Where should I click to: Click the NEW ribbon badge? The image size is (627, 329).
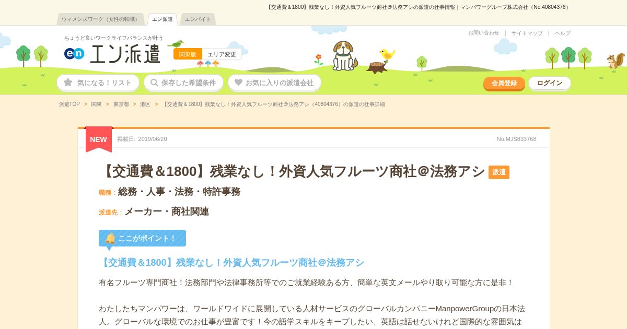click(x=99, y=139)
